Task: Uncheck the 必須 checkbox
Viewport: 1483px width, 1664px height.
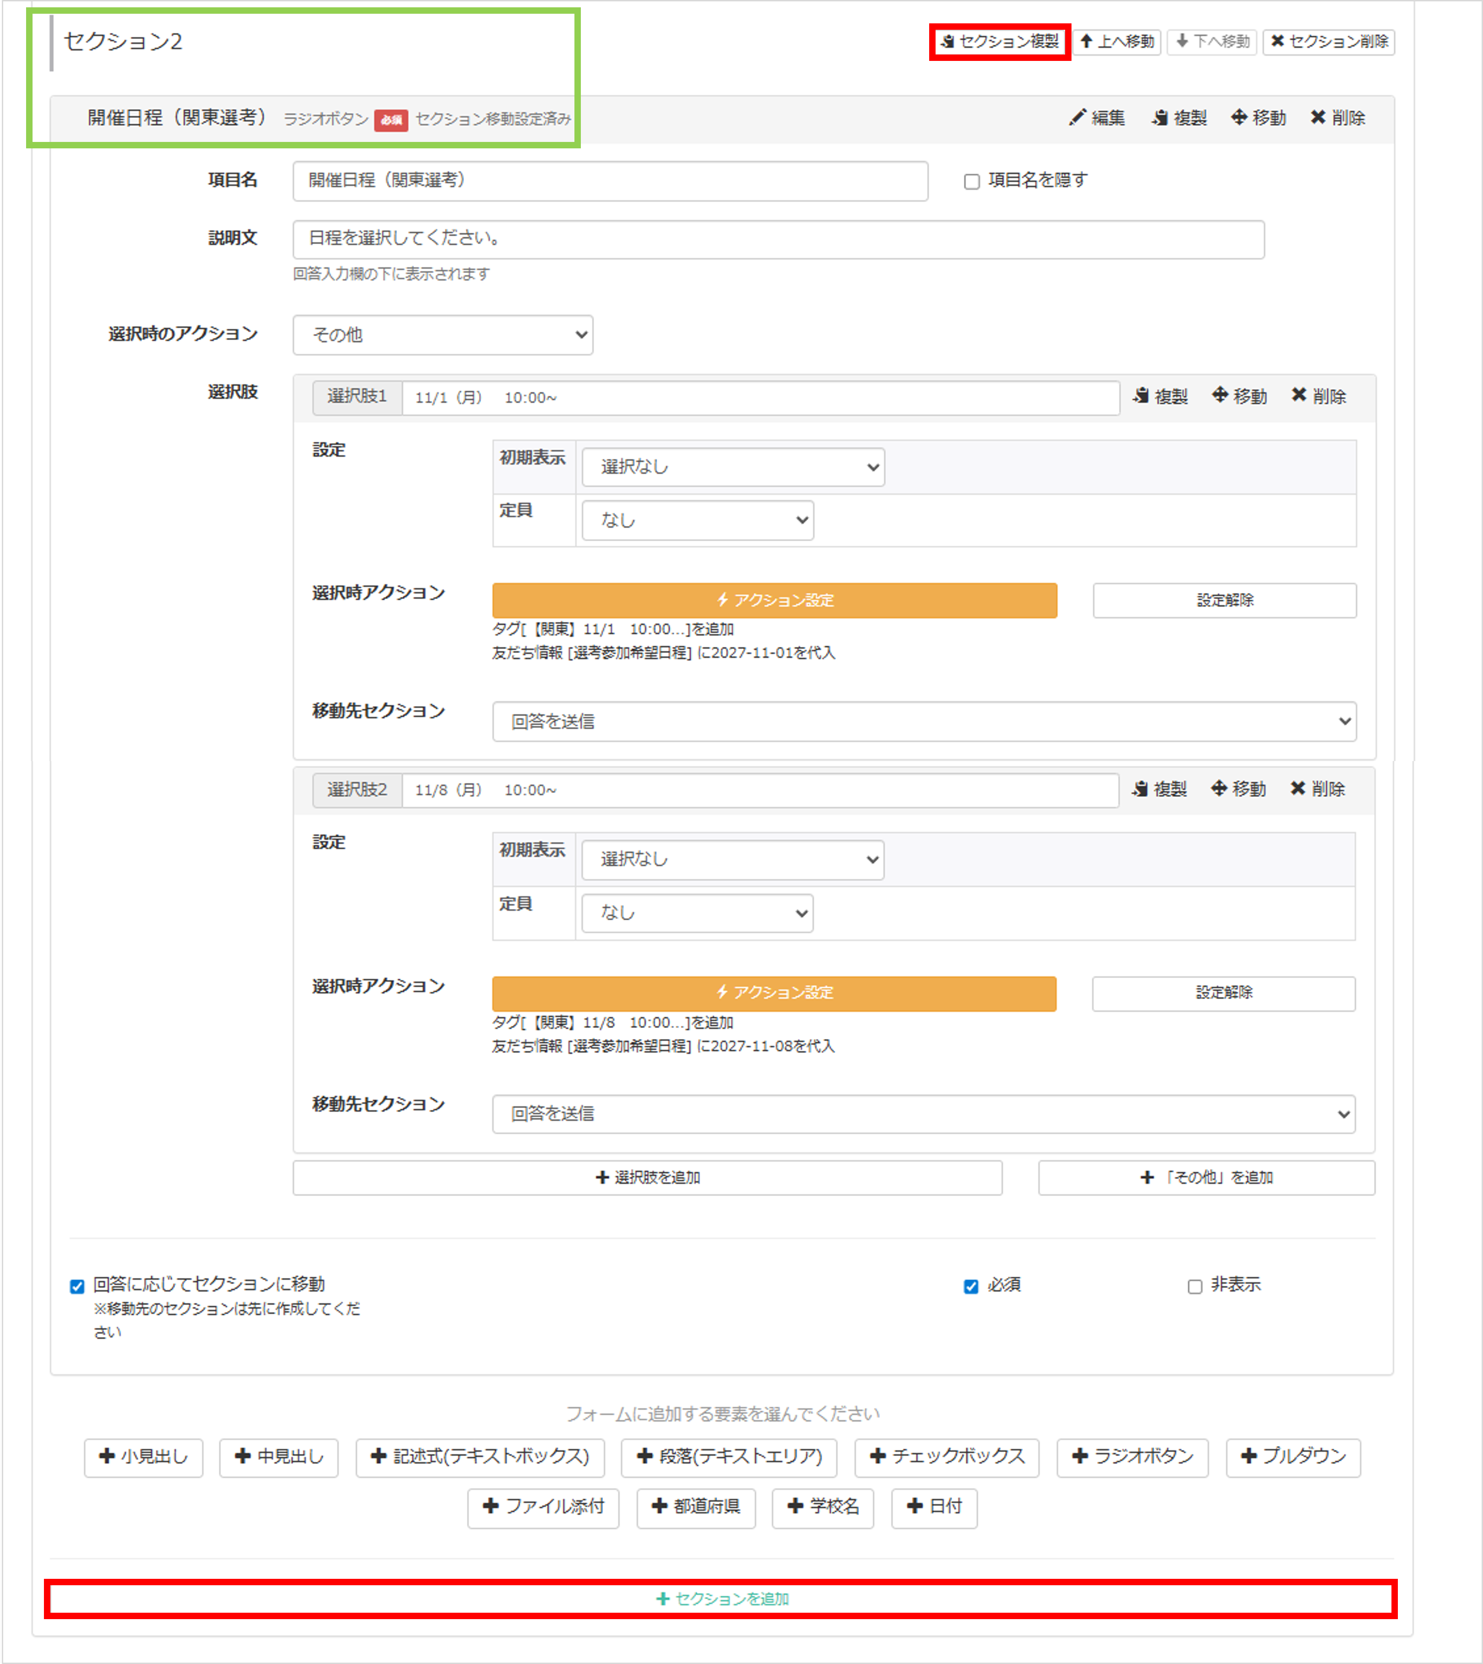Action: click(x=970, y=1287)
